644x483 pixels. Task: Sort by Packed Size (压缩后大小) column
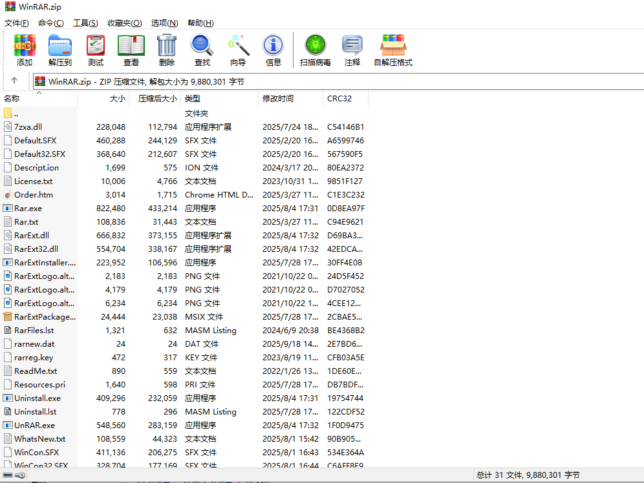click(x=155, y=98)
